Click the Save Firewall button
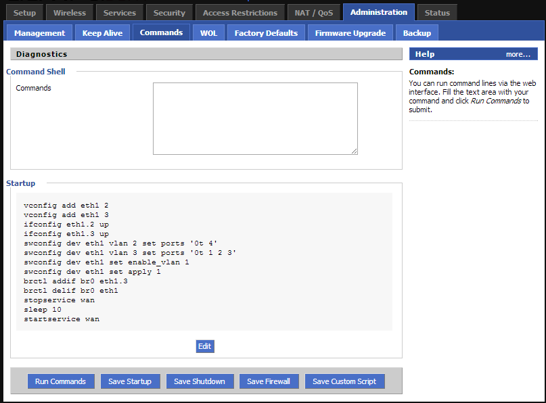Screen dimensions: 546x403 269,381
